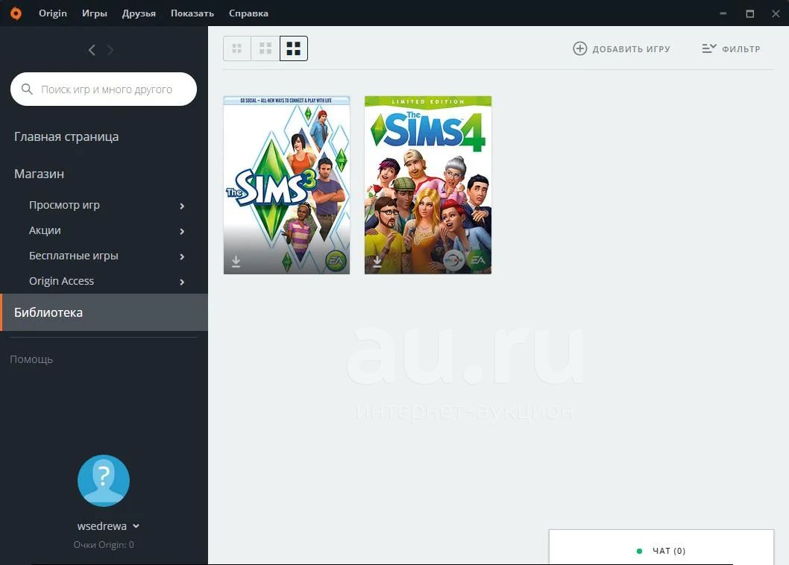This screenshot has height=565, width=789.
Task: Expand the Просмотр игр submenu arrow
Action: 182,206
